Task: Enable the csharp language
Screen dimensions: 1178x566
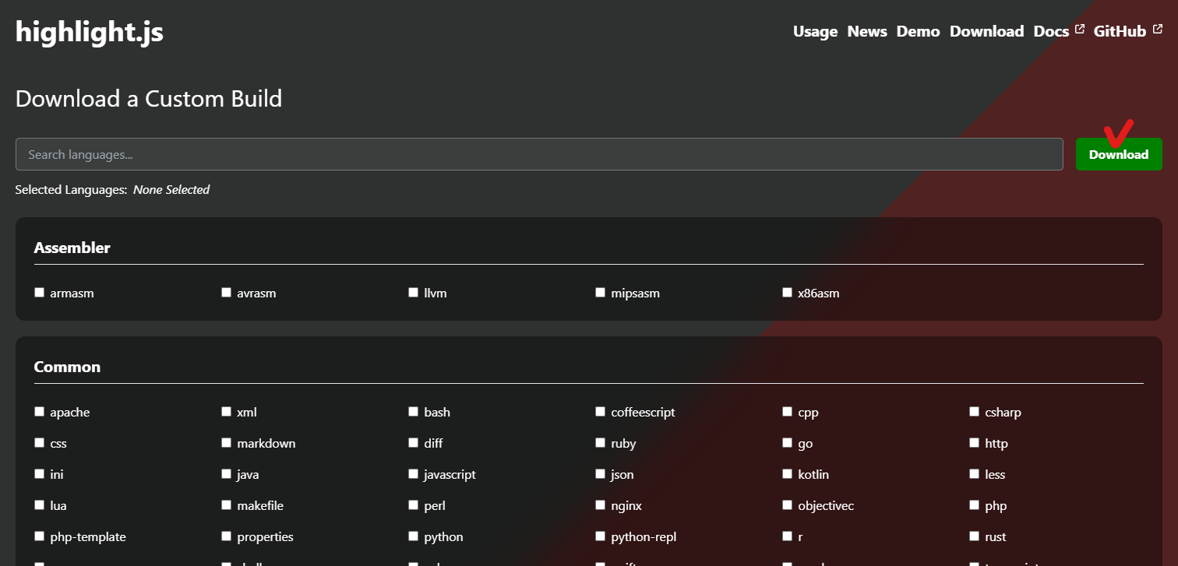Action: (974, 412)
